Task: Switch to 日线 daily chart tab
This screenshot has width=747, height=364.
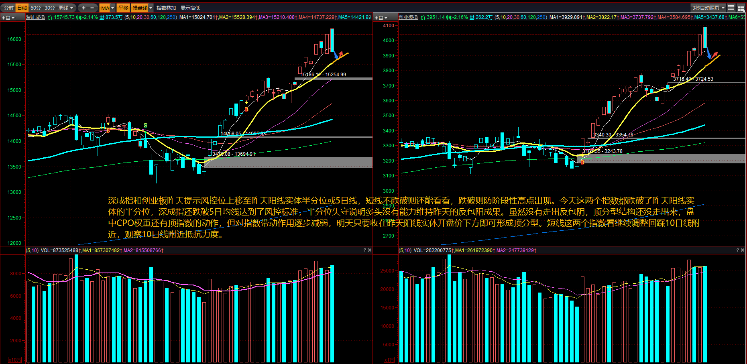Action: (22, 8)
